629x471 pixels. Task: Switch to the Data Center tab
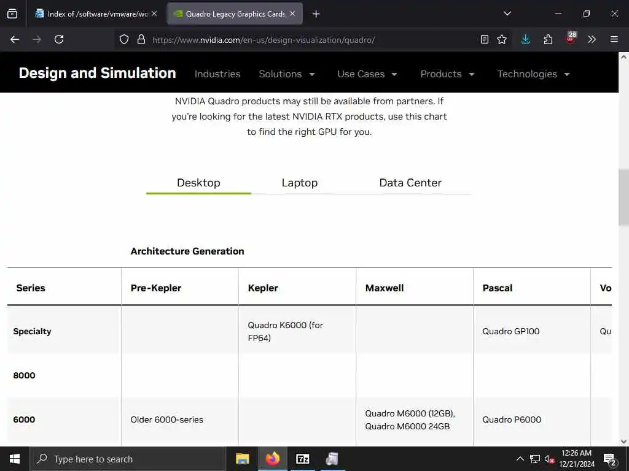[410, 183]
